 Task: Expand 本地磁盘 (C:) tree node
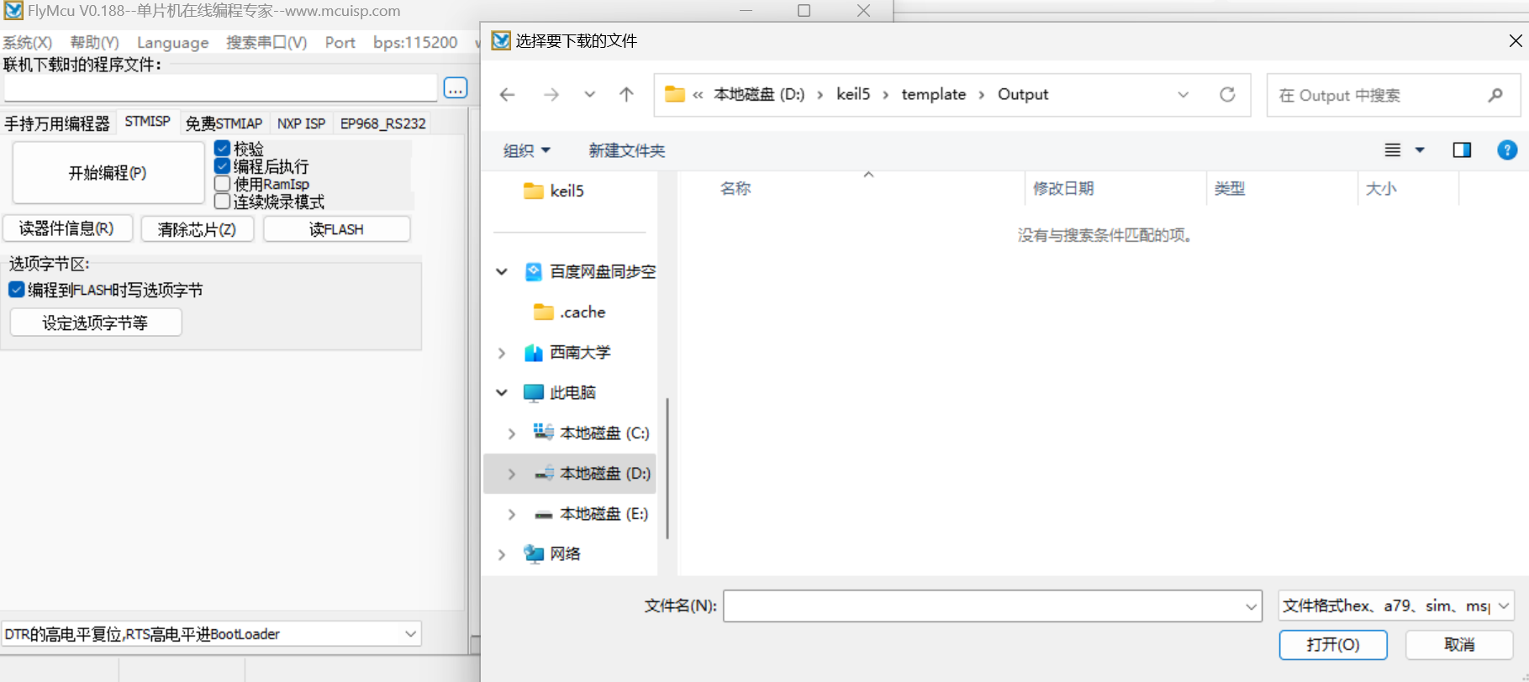tap(511, 433)
